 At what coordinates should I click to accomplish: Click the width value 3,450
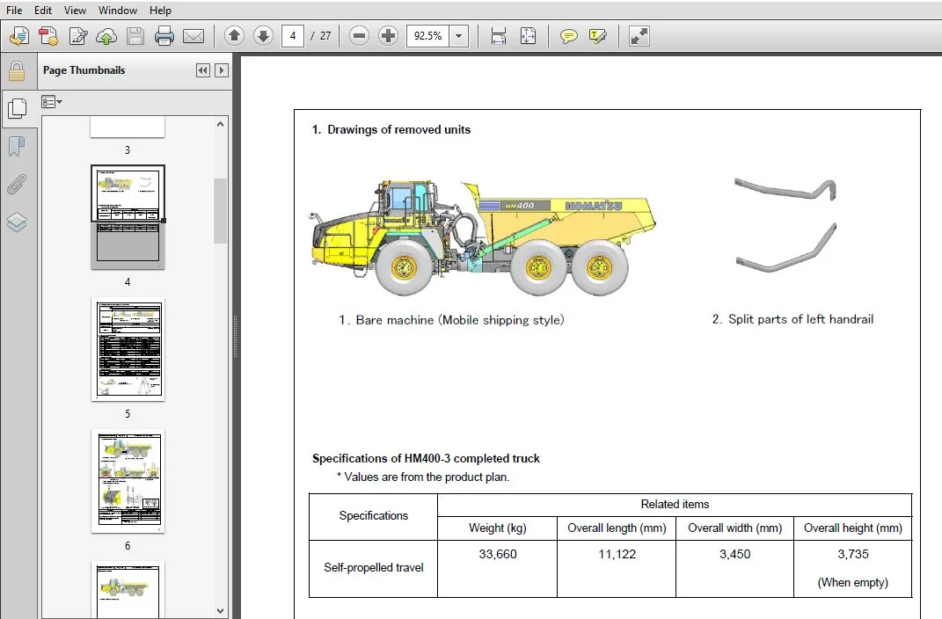[734, 554]
